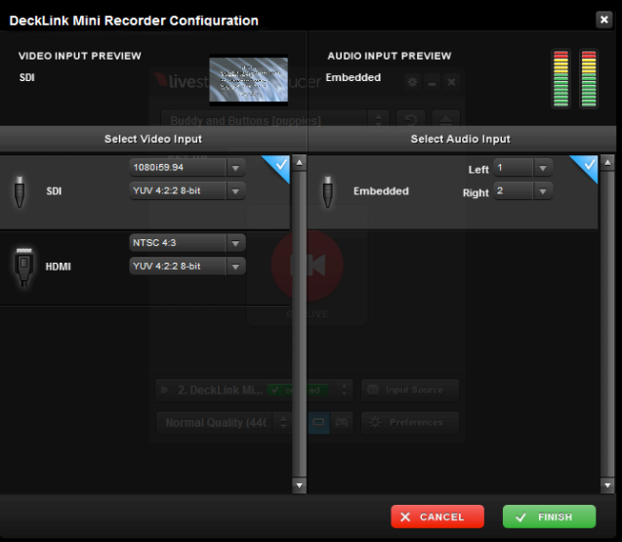The width and height of the screenshot is (622, 542).
Task: Click the AUDIO INPUT PREVIEW heading
Action: coord(390,56)
